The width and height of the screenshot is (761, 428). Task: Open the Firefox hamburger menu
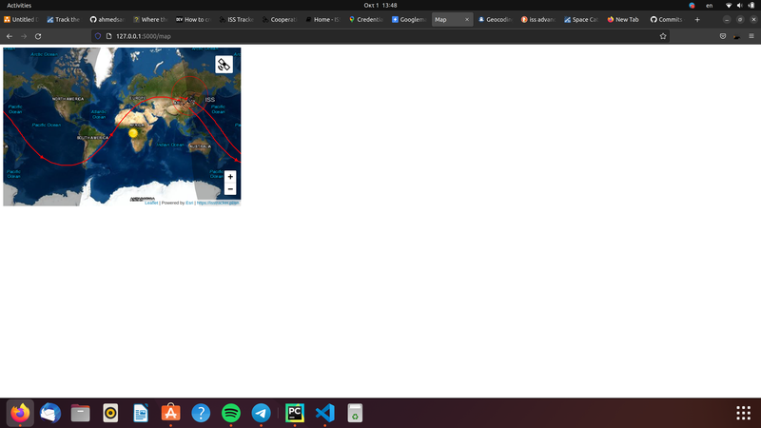pos(751,36)
